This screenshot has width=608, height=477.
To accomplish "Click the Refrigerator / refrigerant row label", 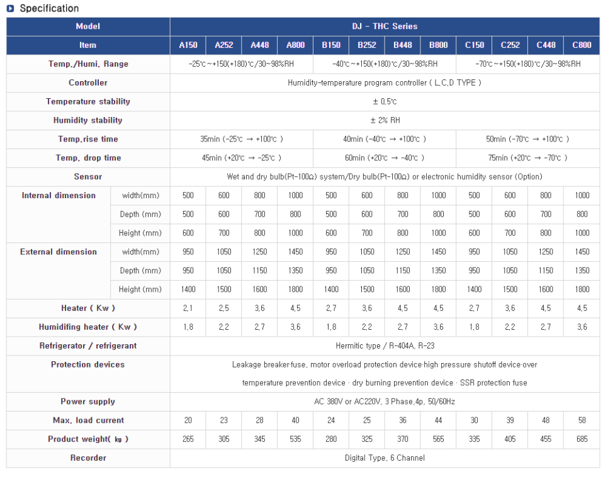I will [x=88, y=346].
